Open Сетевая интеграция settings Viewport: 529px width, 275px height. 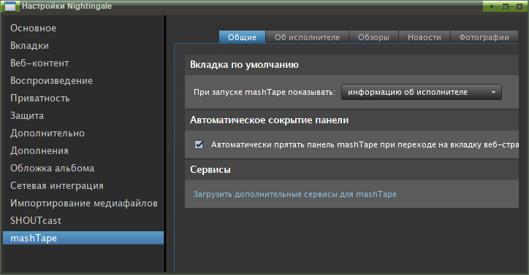(x=83, y=186)
